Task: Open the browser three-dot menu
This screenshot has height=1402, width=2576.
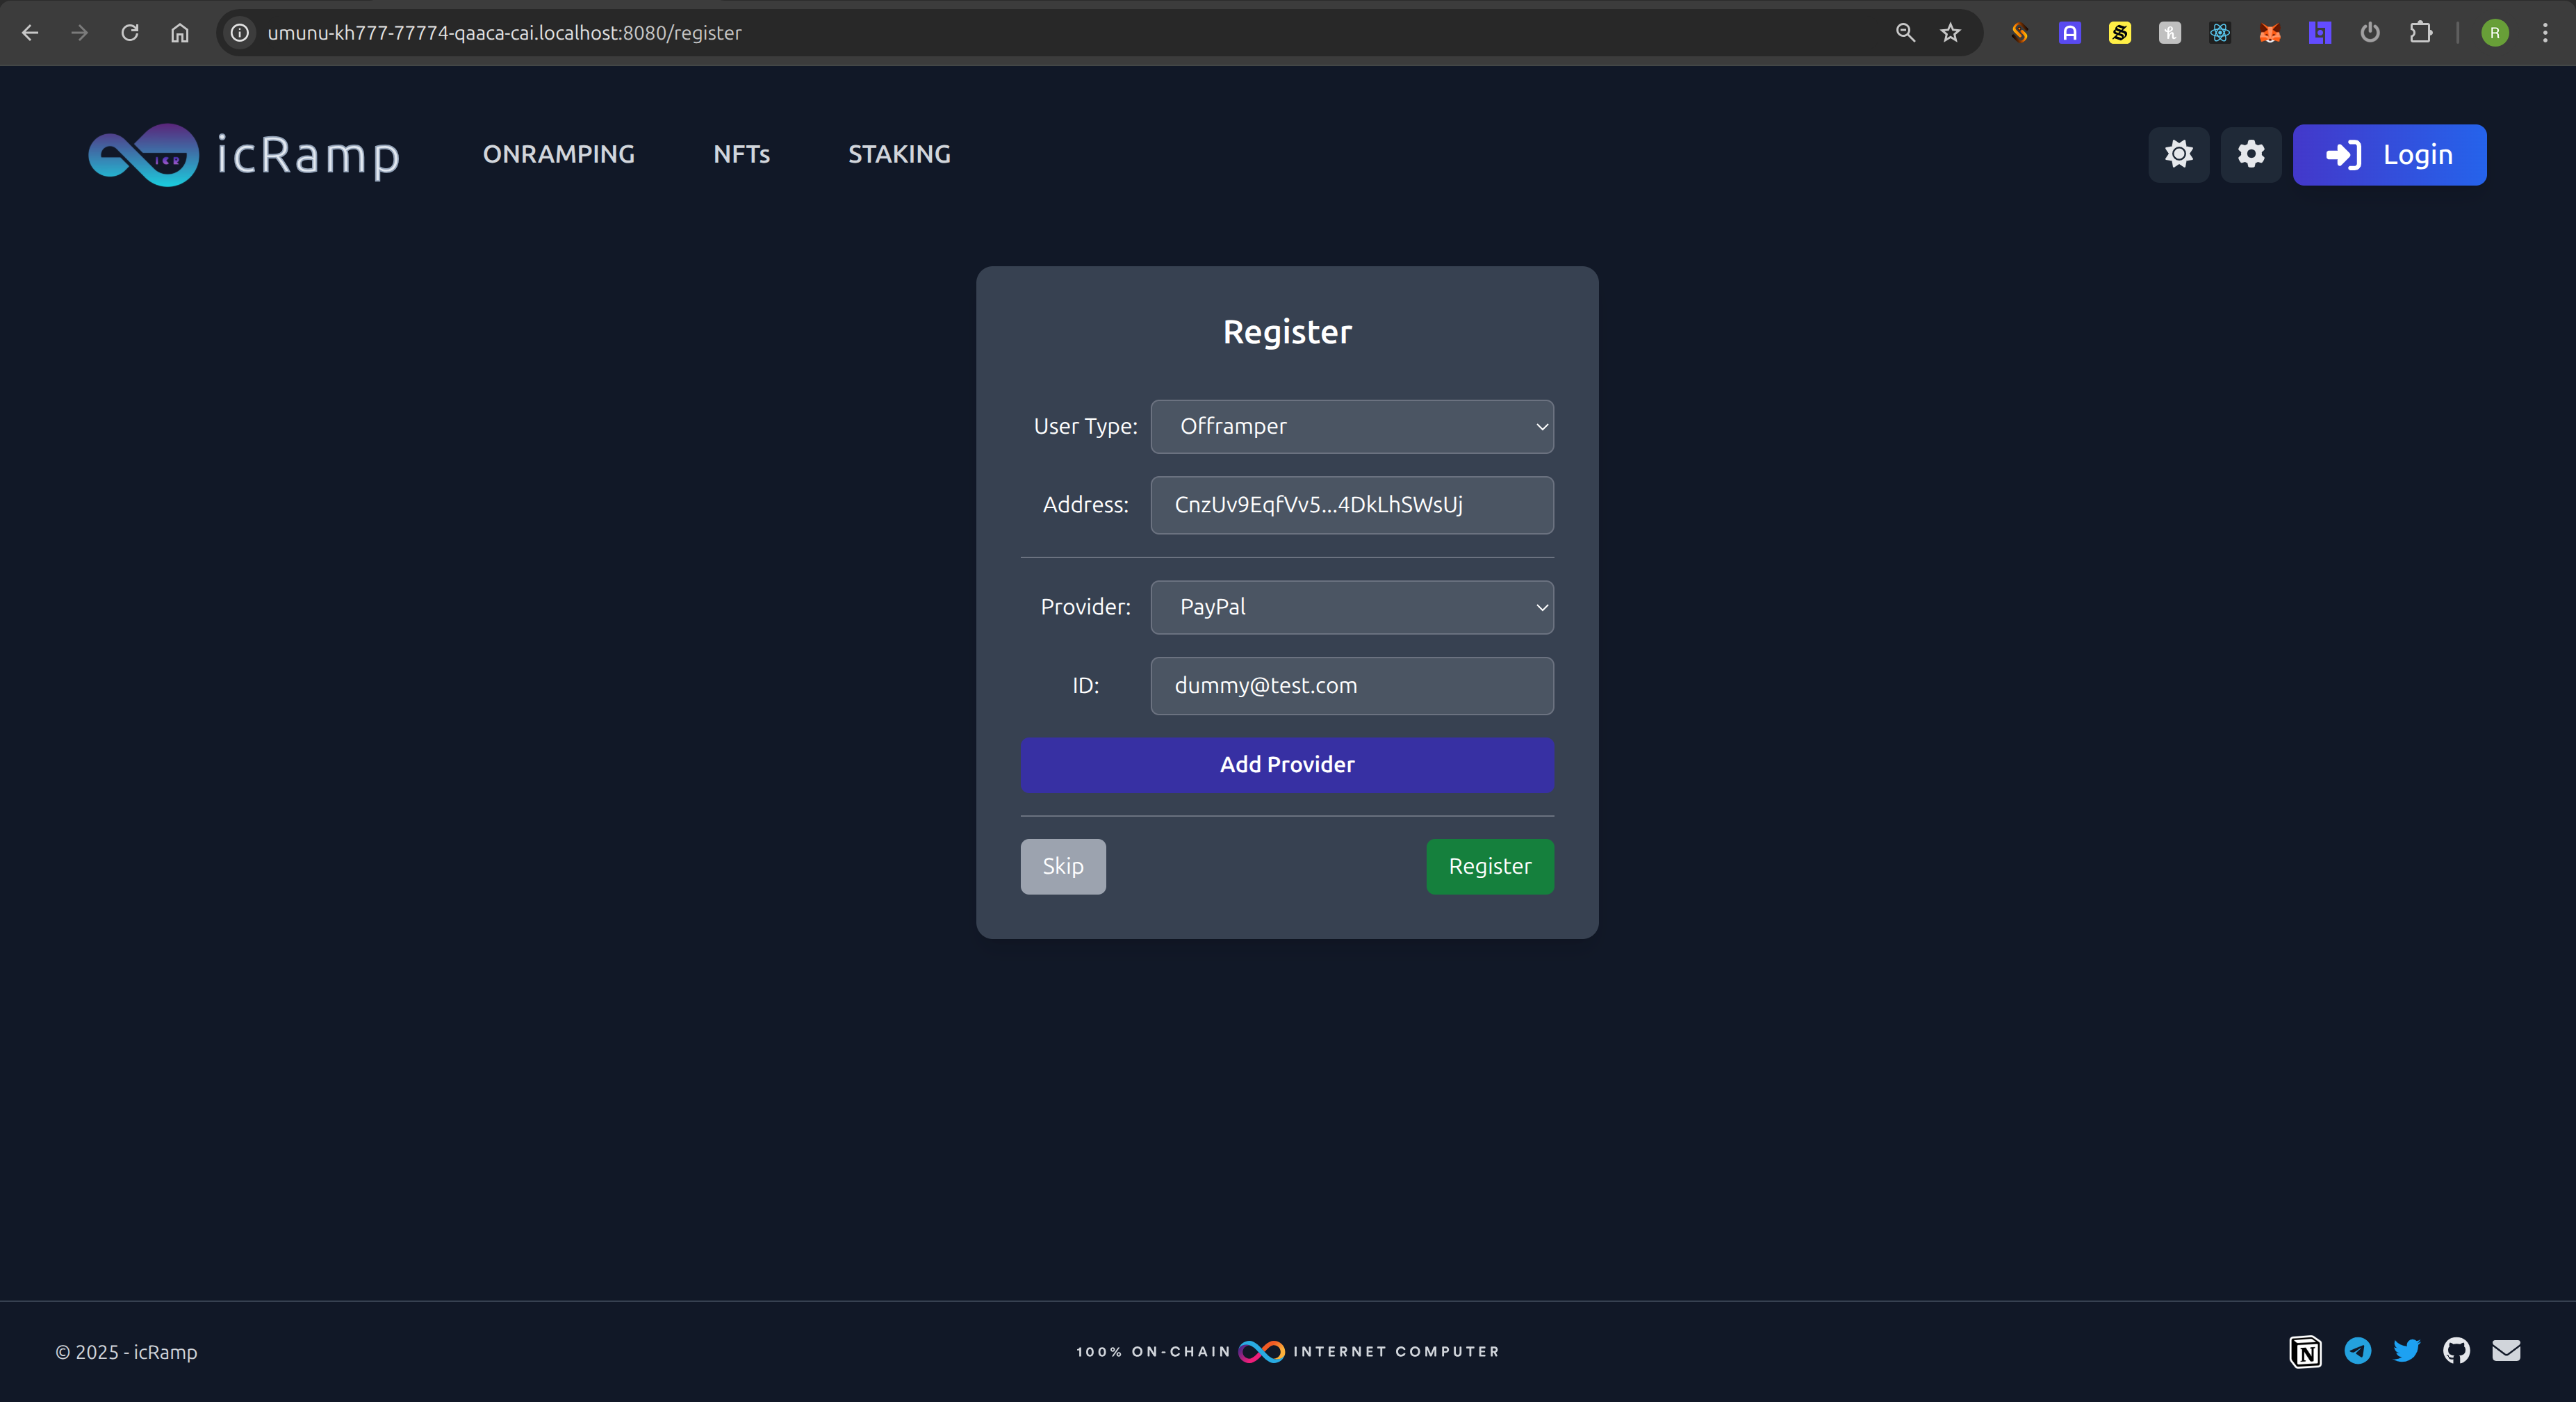Action: (2545, 33)
